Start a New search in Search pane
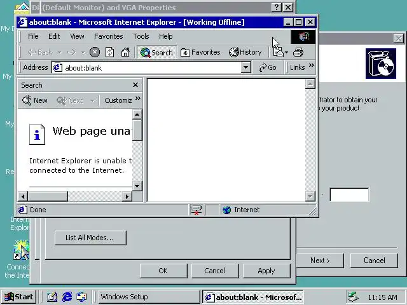407x305 pixels. point(35,100)
